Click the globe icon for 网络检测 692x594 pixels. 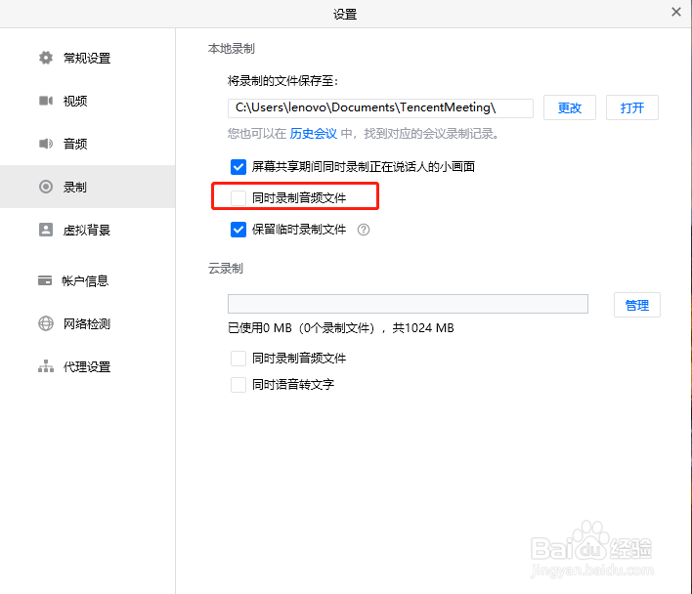[46, 323]
